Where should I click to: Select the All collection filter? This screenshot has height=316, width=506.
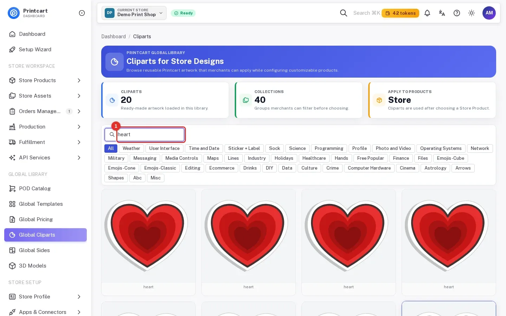[111, 149]
